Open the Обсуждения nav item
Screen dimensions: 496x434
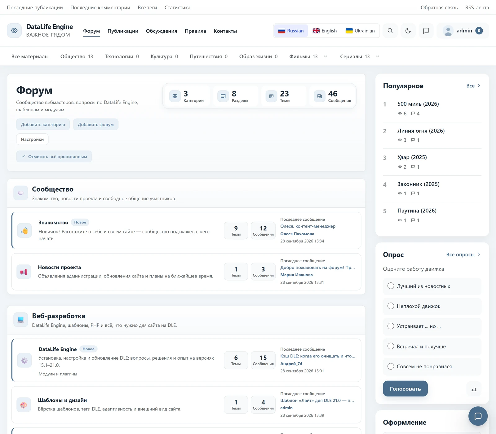click(162, 31)
